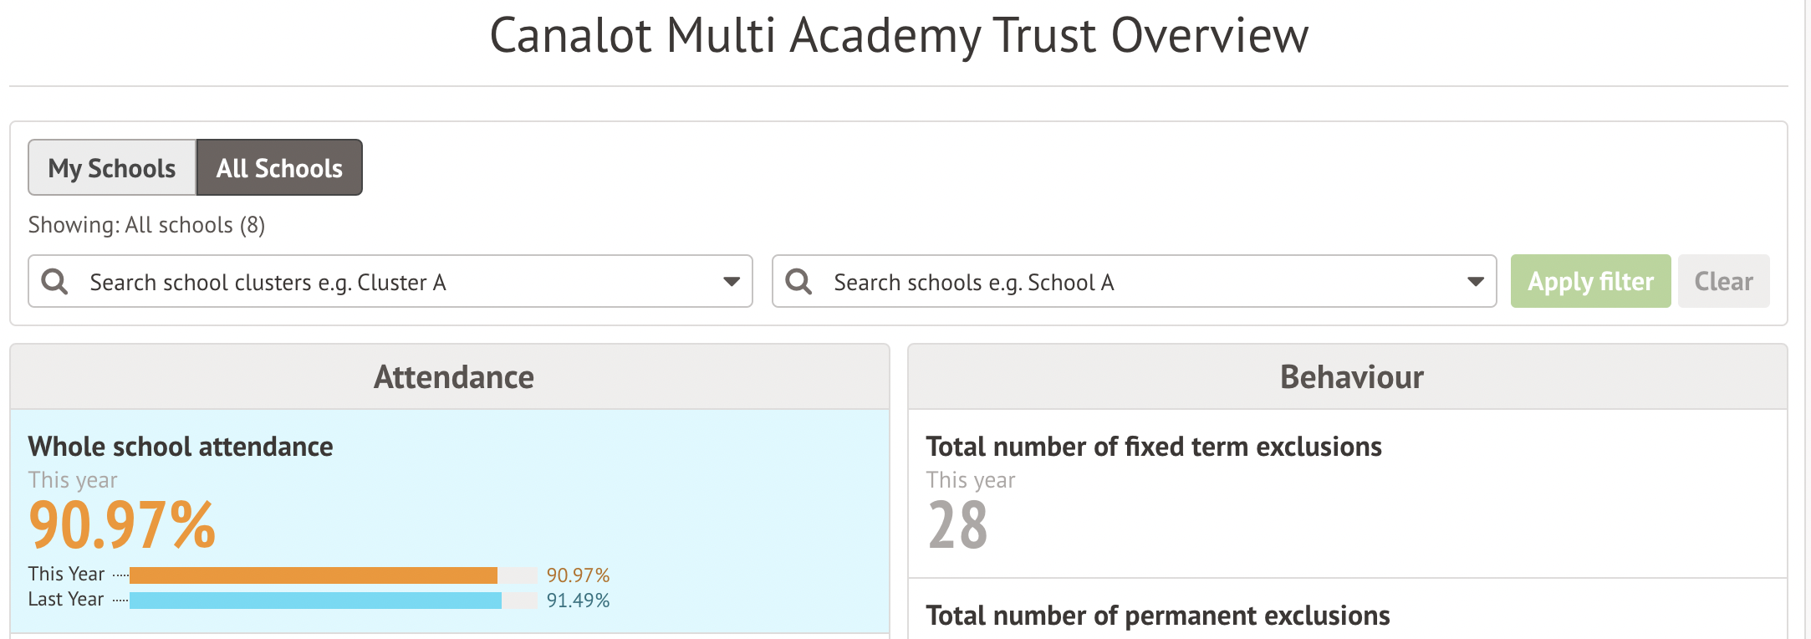Expand the school clusters dropdown arrow

click(x=732, y=282)
